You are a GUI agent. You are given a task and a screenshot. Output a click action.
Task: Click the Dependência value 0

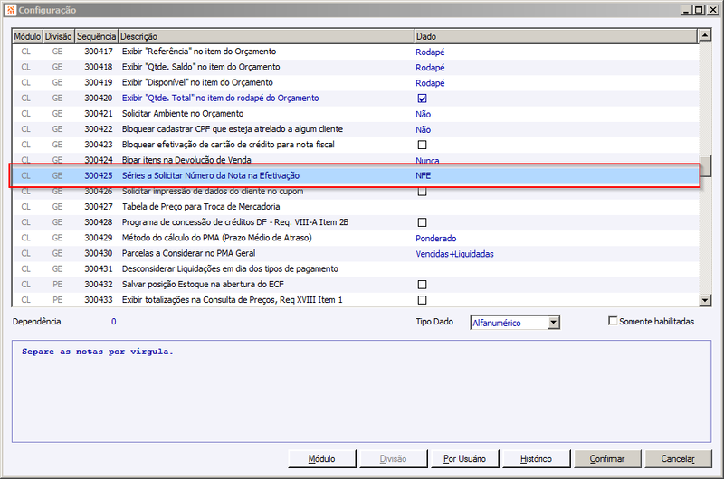click(114, 322)
